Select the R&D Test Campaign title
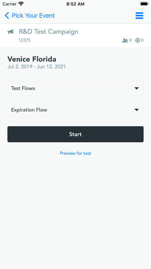This screenshot has height=269, width=151. point(49,32)
